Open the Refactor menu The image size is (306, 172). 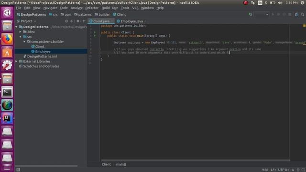(92, 8)
